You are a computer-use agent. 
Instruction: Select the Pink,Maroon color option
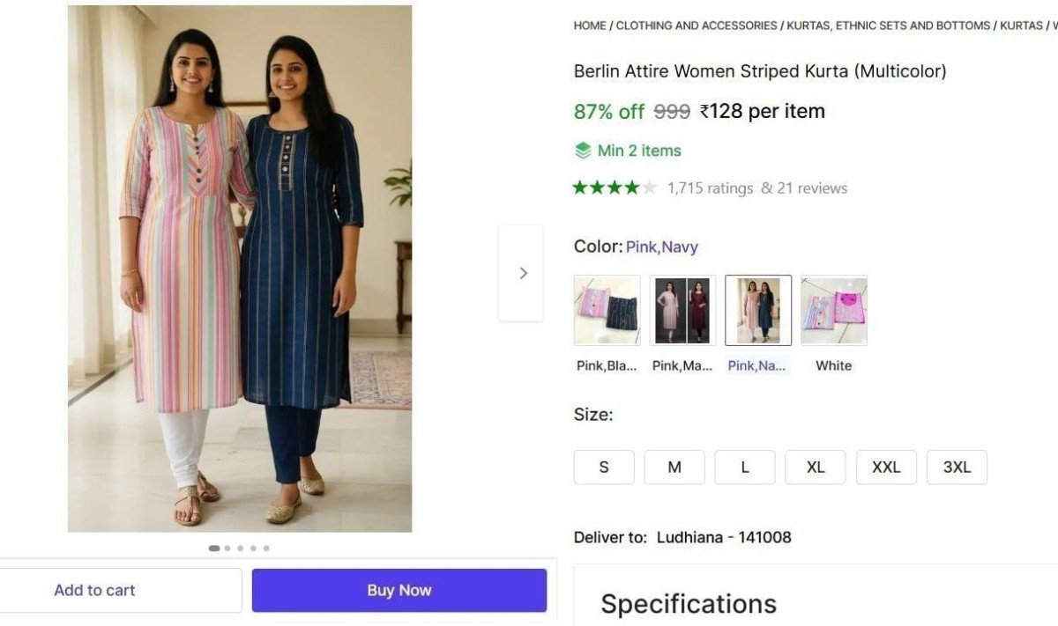pyautogui.click(x=682, y=309)
